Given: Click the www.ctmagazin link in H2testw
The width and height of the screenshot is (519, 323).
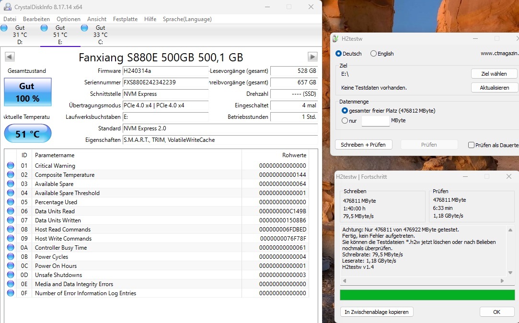Looking at the screenshot, I should click(x=499, y=54).
